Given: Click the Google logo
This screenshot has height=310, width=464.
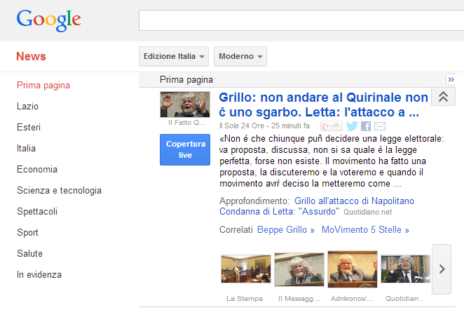Looking at the screenshot, I should (x=48, y=20).
